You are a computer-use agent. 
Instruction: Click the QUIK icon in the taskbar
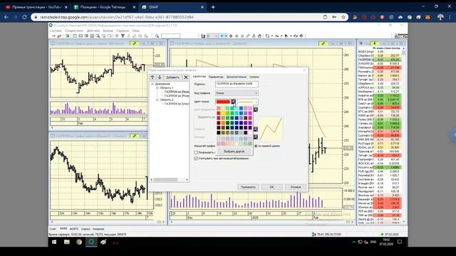91,242
